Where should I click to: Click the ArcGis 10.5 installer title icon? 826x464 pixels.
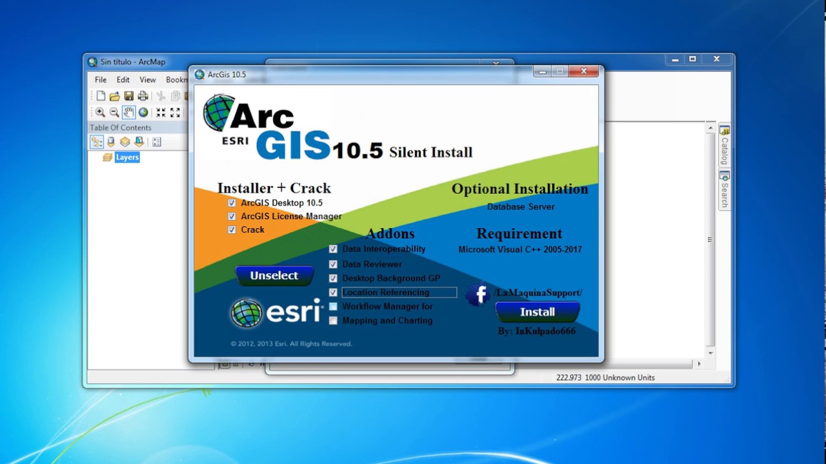click(199, 74)
